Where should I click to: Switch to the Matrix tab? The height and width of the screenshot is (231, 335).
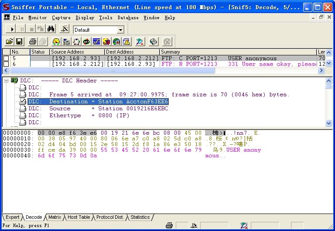[x=55, y=217]
